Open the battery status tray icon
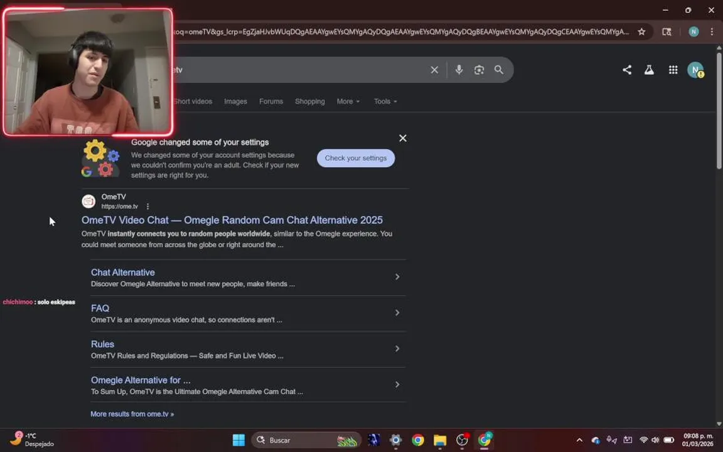This screenshot has width=723, height=452. point(668,440)
